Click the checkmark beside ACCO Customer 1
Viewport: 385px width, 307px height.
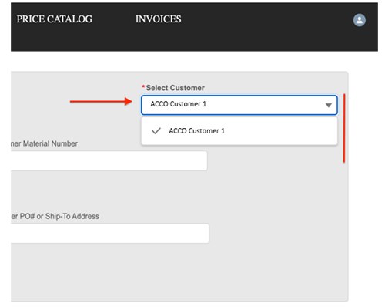156,131
